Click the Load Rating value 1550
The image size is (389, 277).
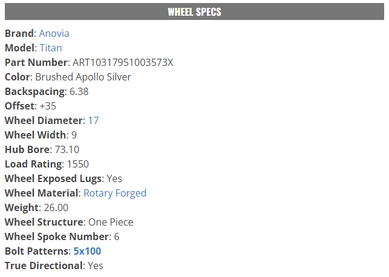(78, 164)
